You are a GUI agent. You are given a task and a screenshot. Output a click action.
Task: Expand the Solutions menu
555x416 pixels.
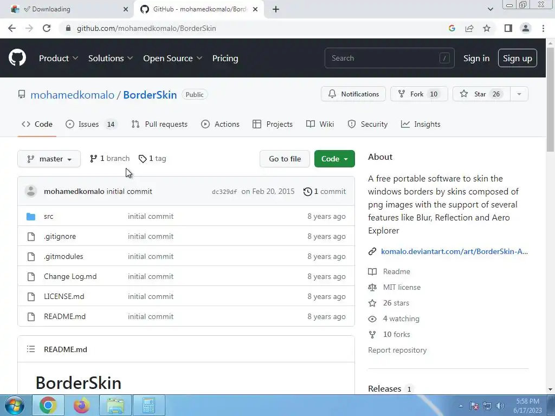point(111,58)
